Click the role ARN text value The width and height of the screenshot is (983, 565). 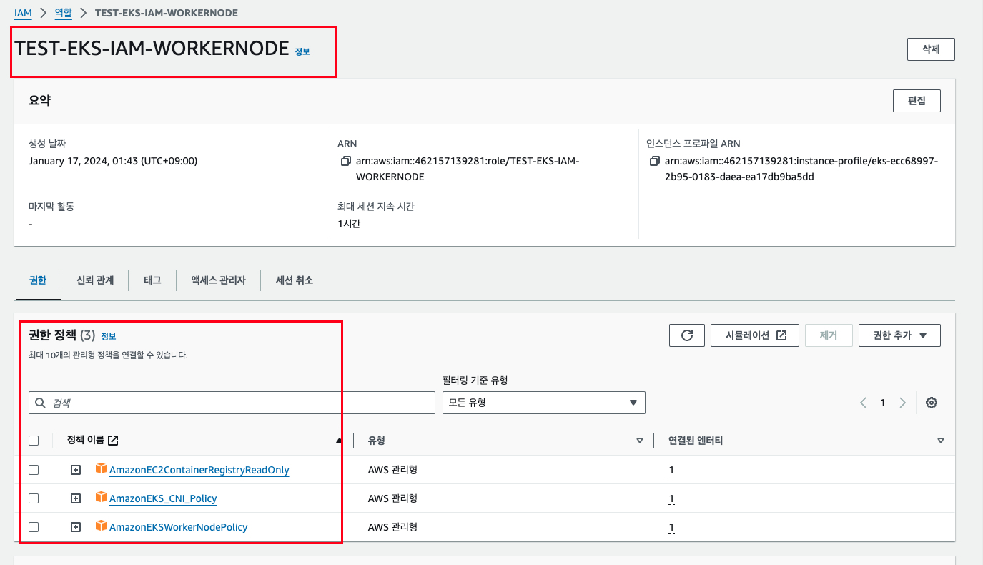pos(468,169)
